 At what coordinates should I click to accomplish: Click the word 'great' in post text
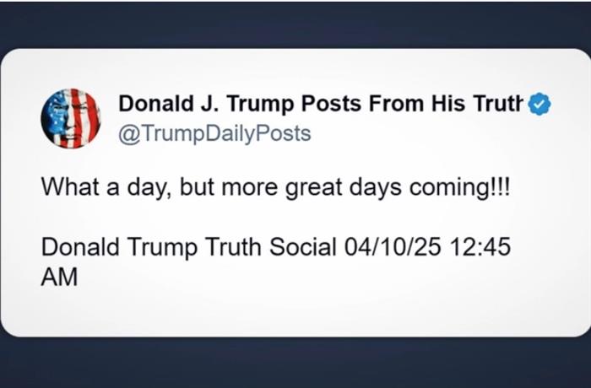coord(313,187)
